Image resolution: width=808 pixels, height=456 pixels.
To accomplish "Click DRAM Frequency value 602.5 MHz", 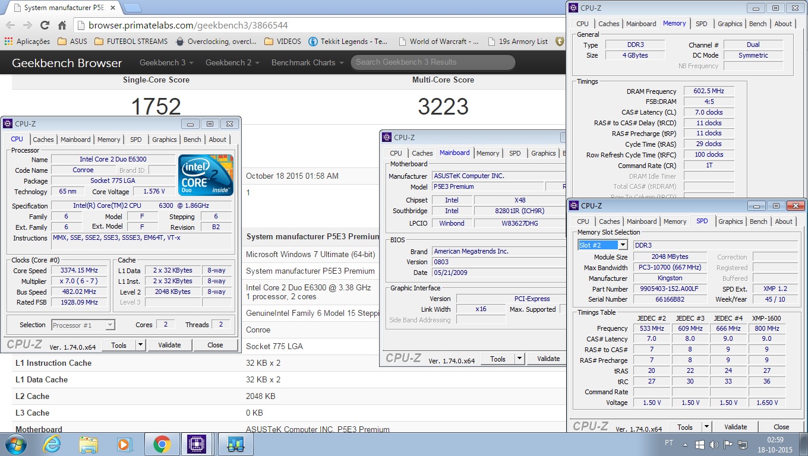I will point(709,91).
